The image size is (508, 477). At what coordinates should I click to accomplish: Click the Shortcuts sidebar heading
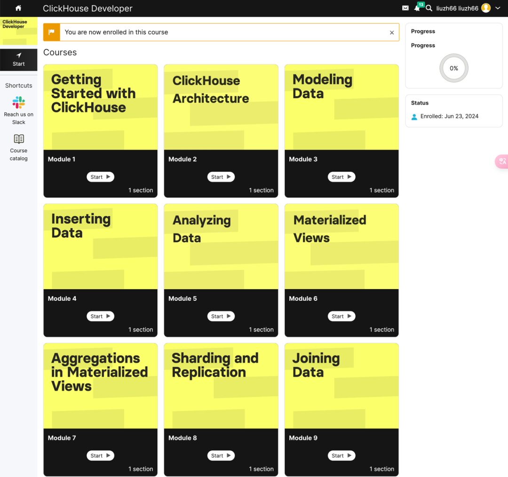(18, 86)
